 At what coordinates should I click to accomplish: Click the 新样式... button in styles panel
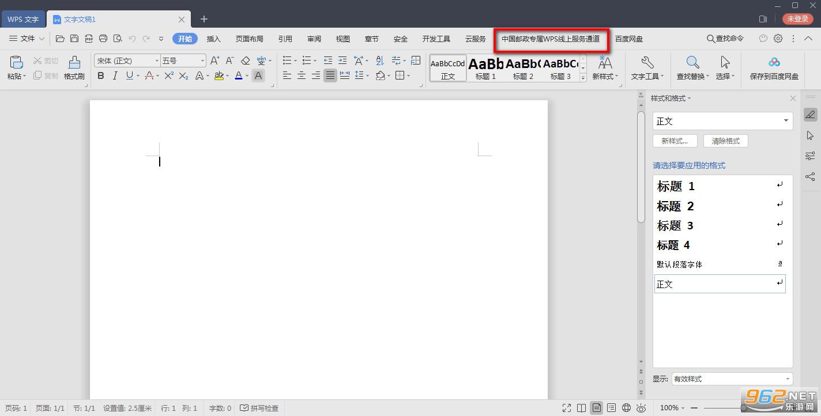tap(675, 141)
